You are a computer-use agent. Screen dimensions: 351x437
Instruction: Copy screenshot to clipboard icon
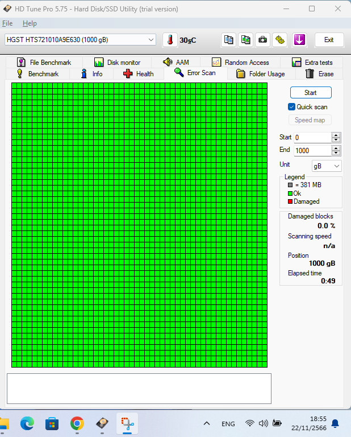coord(245,40)
